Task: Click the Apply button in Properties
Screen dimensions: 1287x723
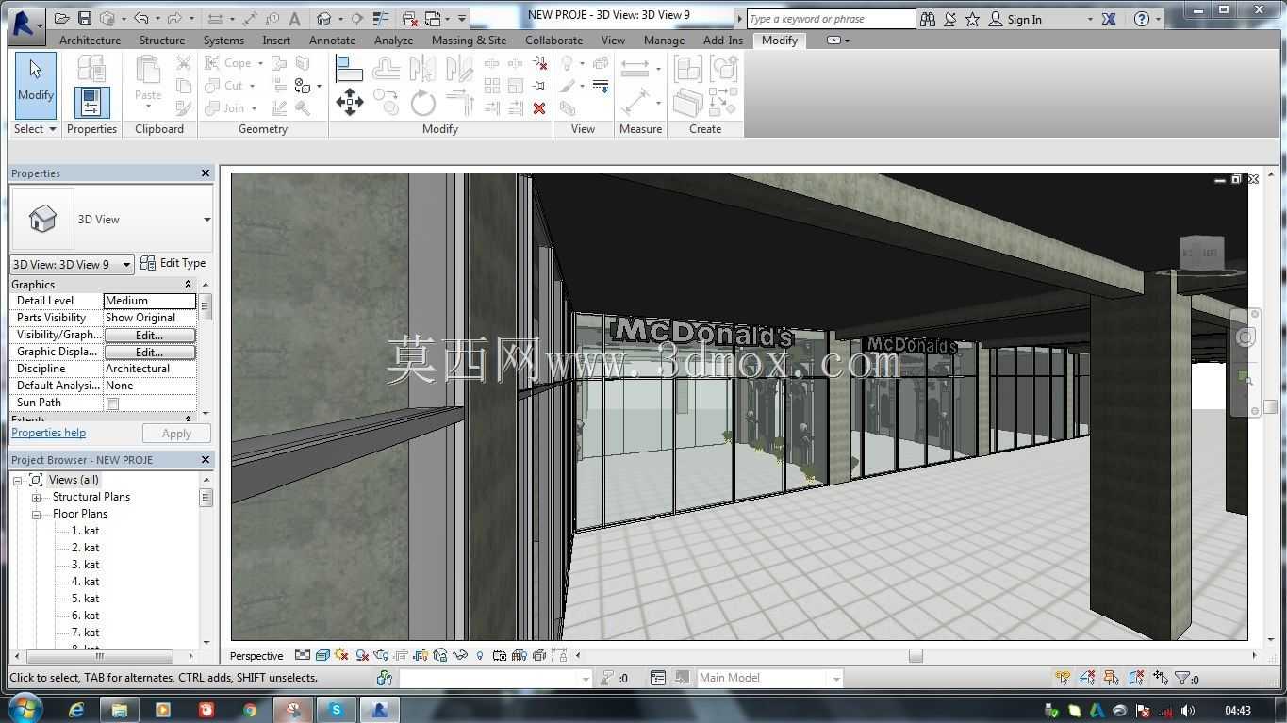Action: point(176,434)
